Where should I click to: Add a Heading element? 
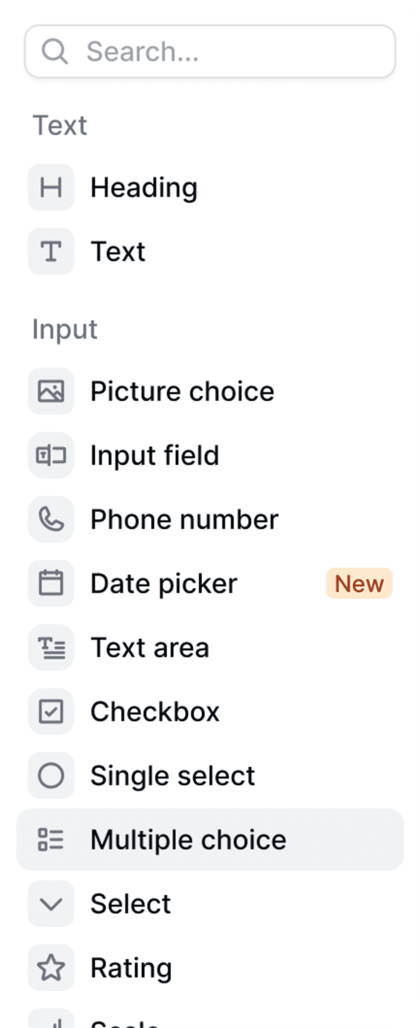[144, 187]
